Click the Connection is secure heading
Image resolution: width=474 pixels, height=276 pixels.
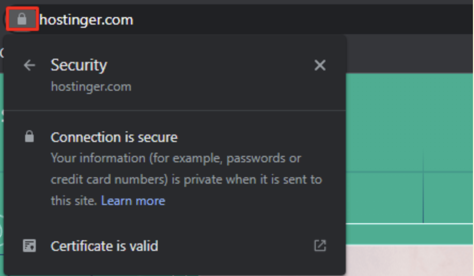tap(114, 137)
